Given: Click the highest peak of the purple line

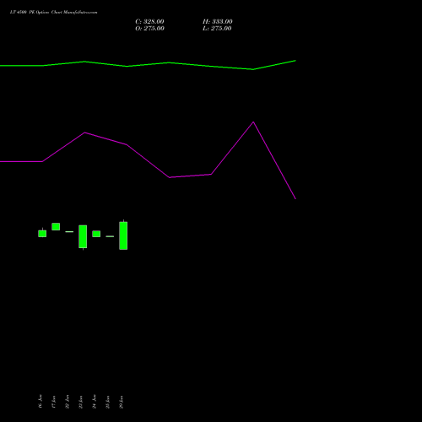Looking at the screenshot, I should [253, 122].
